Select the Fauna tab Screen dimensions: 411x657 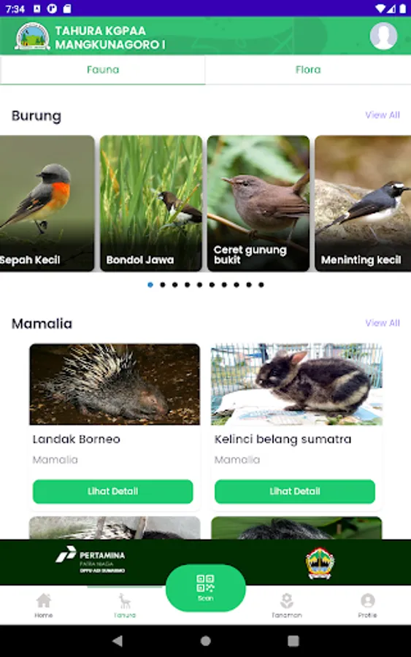point(103,69)
